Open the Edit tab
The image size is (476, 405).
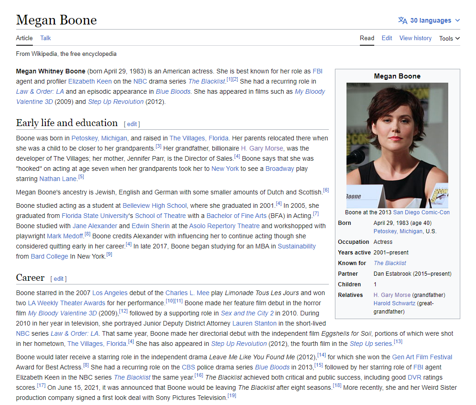387,38
